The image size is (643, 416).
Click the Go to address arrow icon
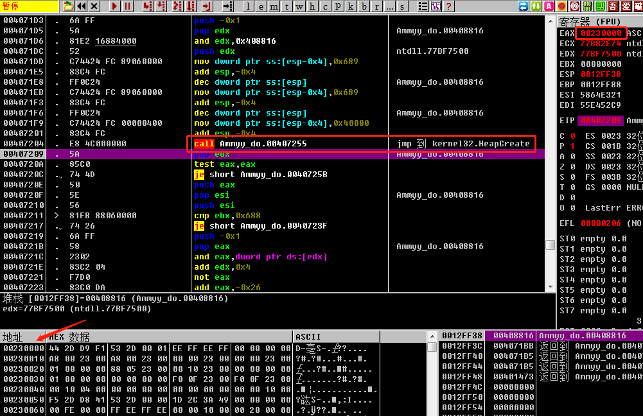(227, 6)
